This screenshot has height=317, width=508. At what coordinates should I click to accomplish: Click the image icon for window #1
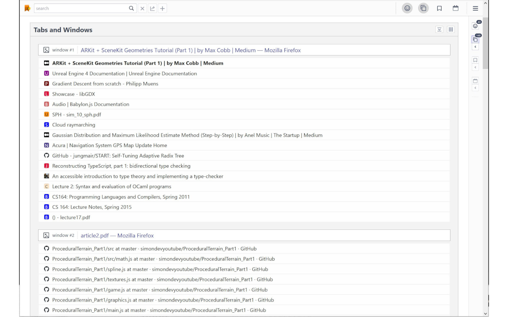click(x=46, y=50)
